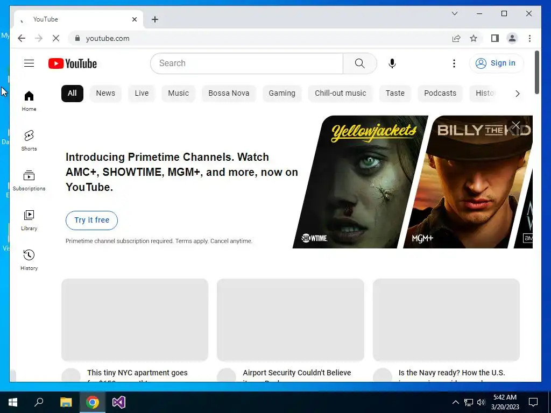Open Windows taskbar search
551x413 pixels.
click(x=39, y=402)
